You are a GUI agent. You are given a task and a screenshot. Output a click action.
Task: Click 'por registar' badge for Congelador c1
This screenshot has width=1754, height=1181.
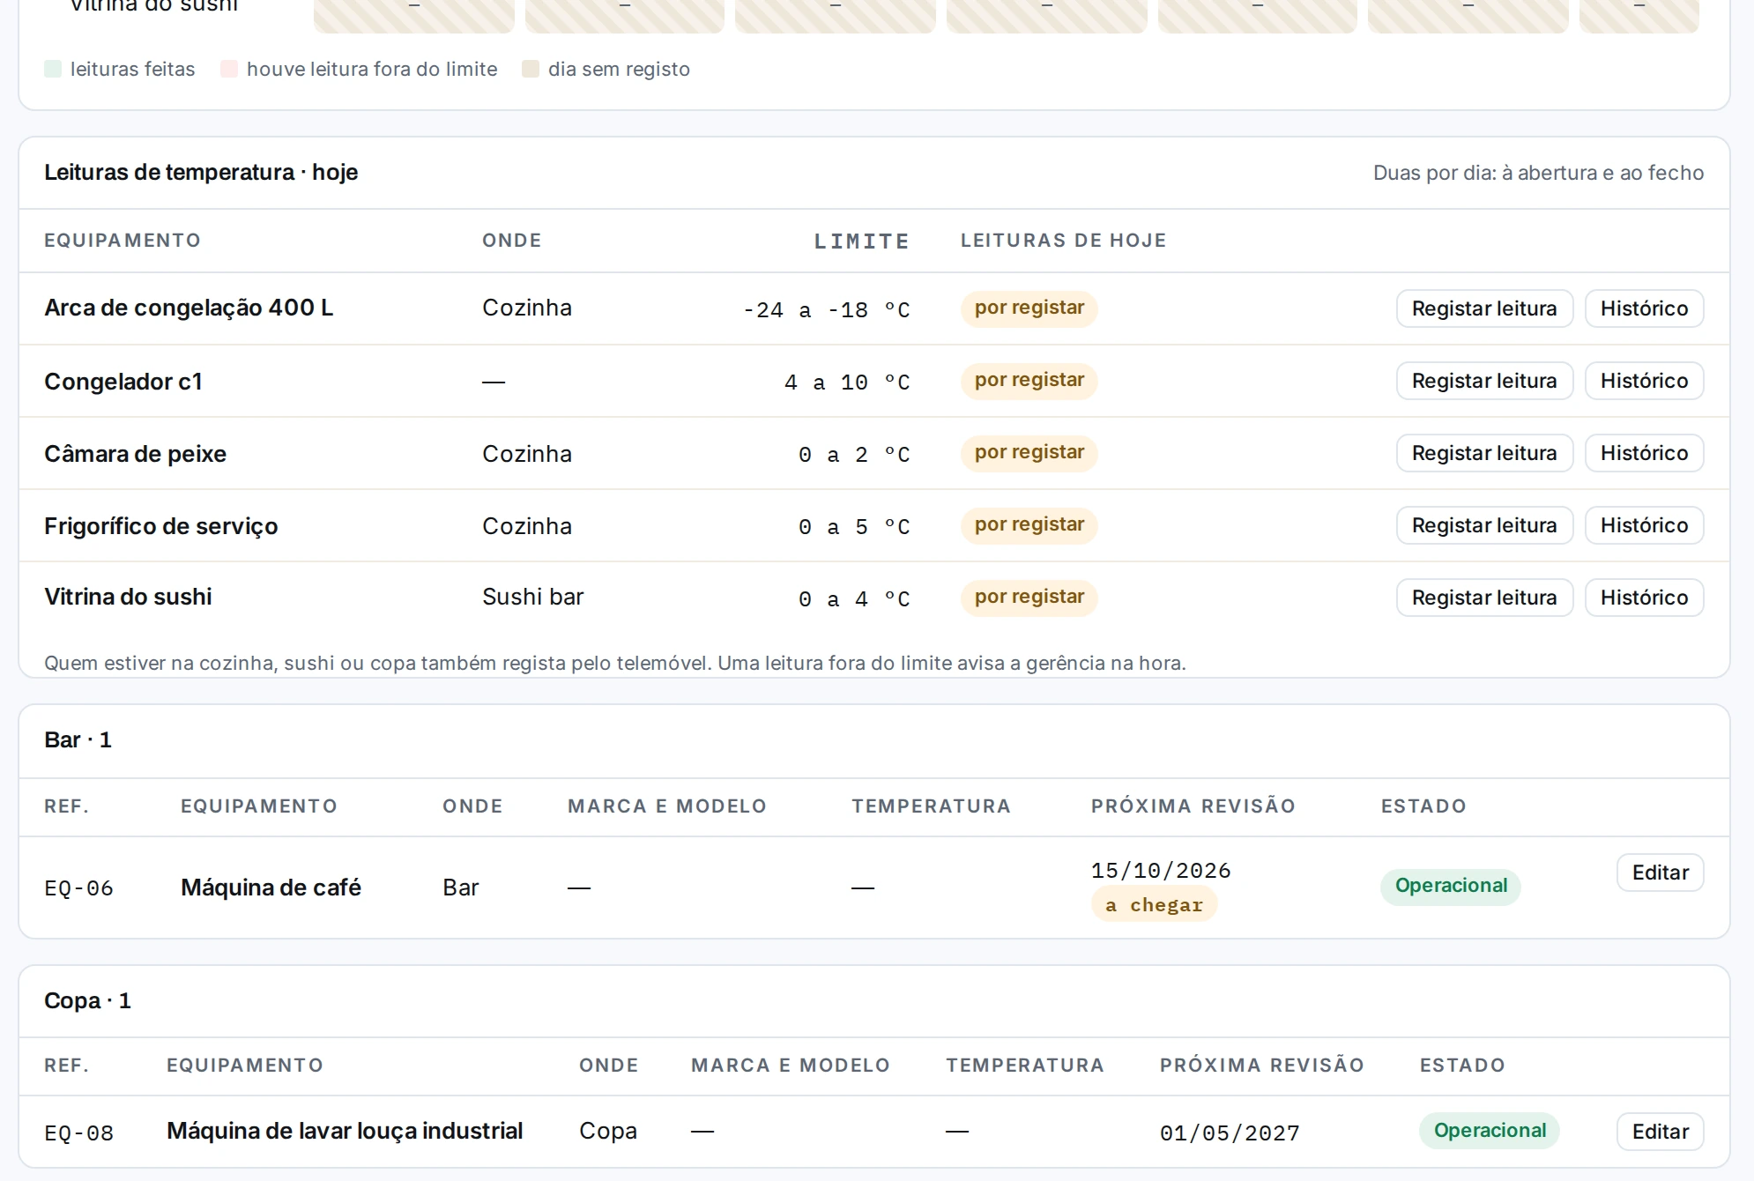point(1029,381)
